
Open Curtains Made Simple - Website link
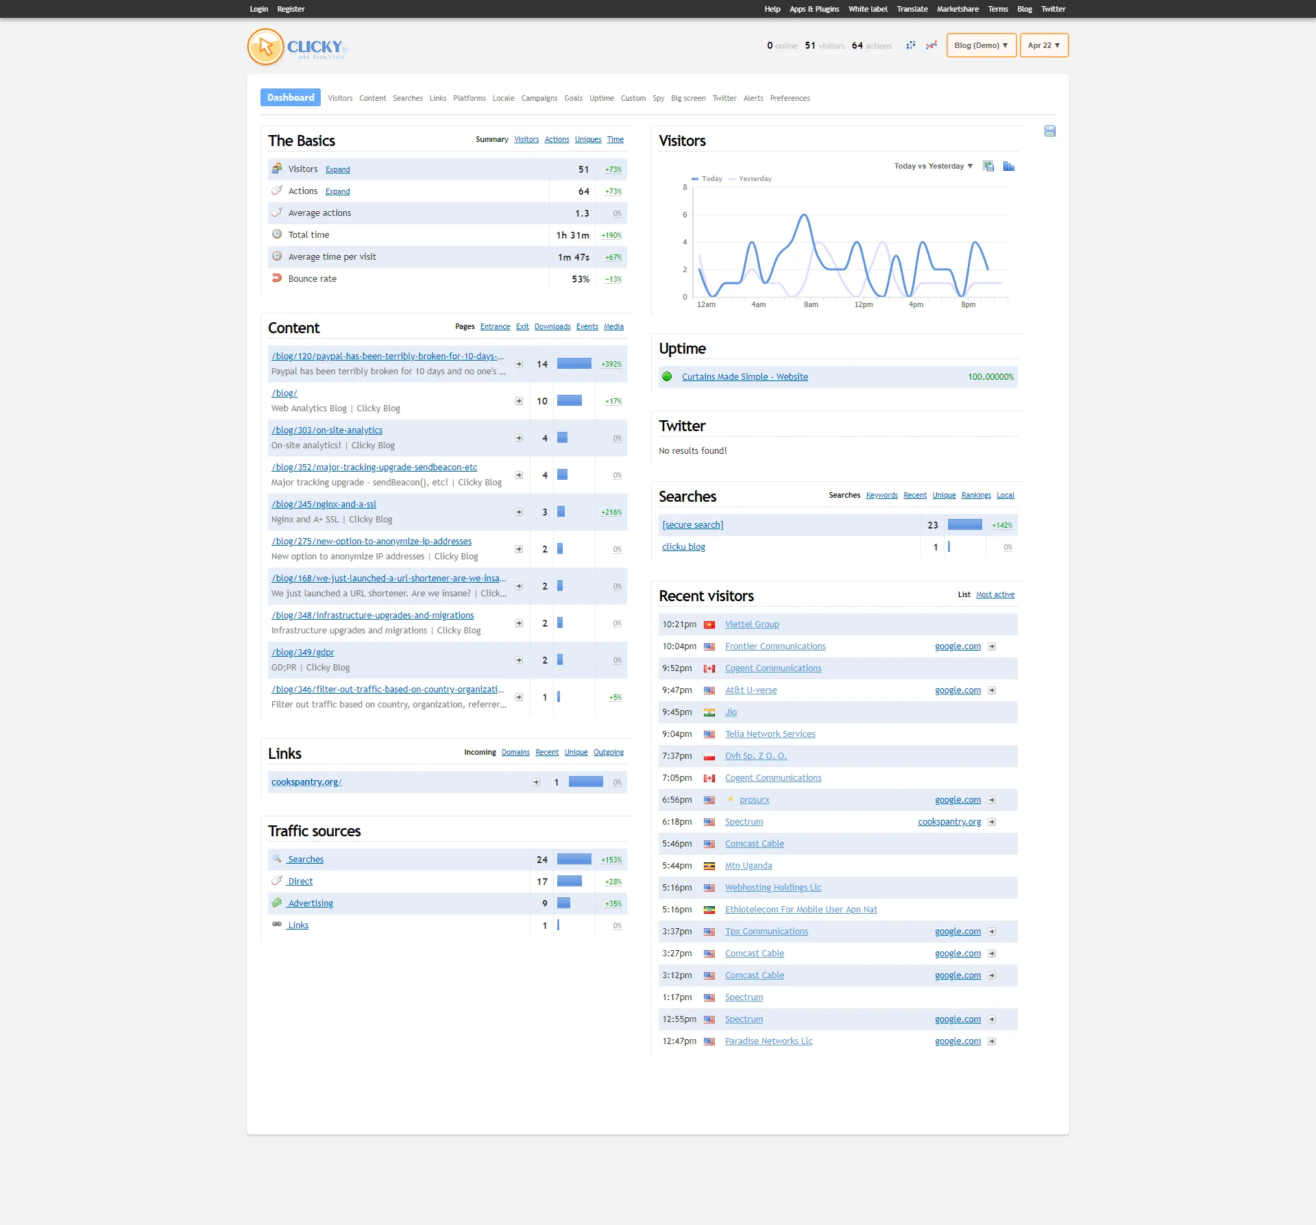click(744, 377)
